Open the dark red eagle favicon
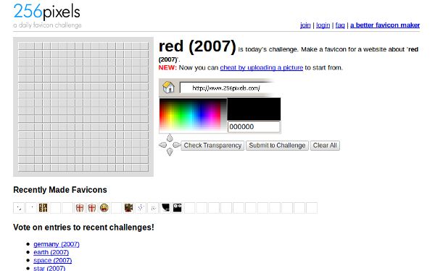Viewport: 435px width, 271px height. [x=128, y=208]
